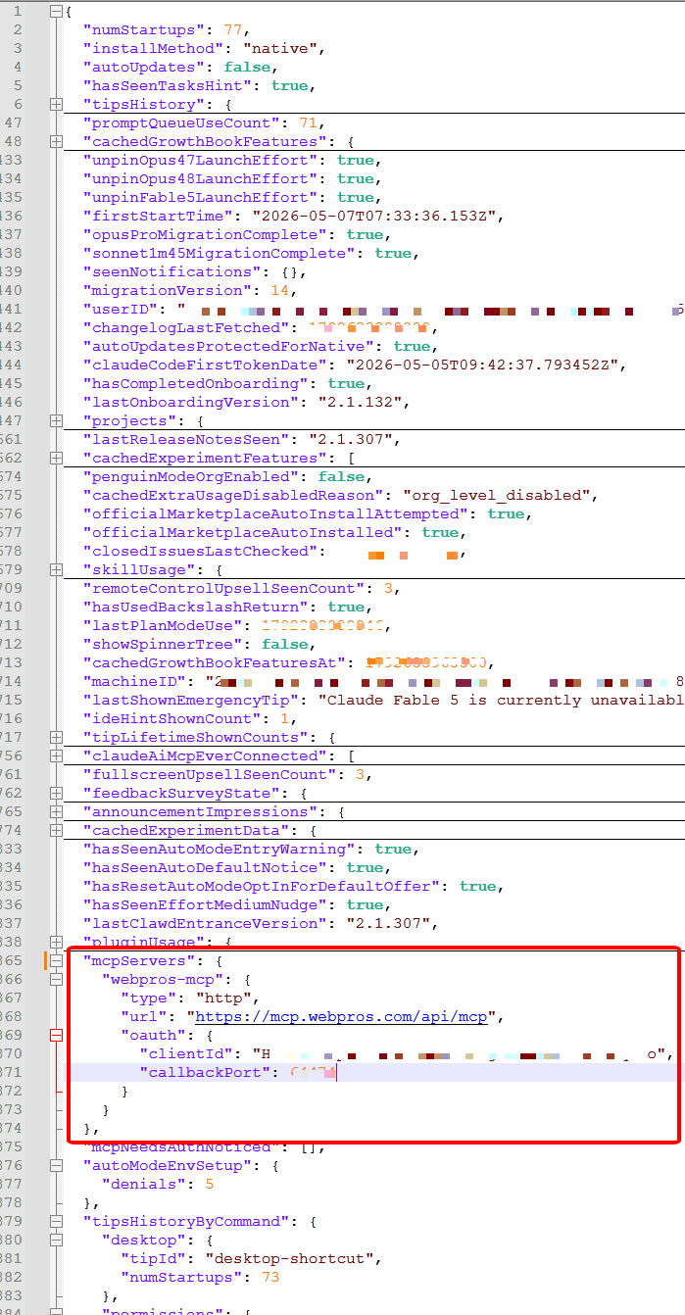Click the claudeCodeFirstTokenDate timestamp value
This screenshot has height=1315, width=685.
coord(484,365)
